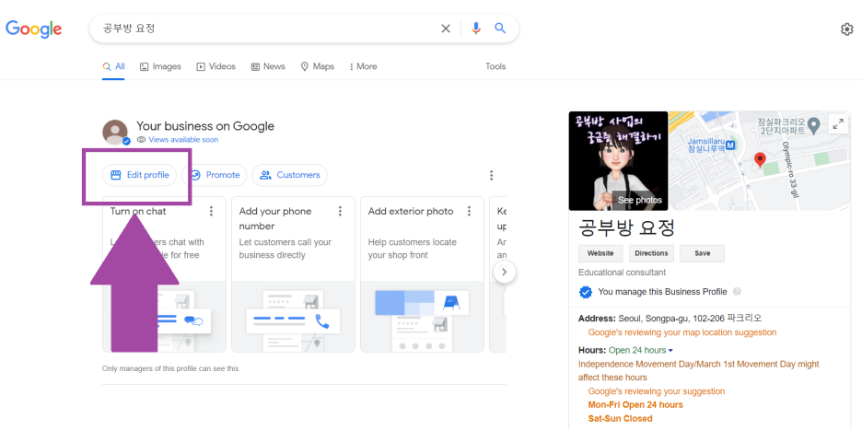Click the business title 공부방 요정
862x430 pixels.
(x=627, y=227)
